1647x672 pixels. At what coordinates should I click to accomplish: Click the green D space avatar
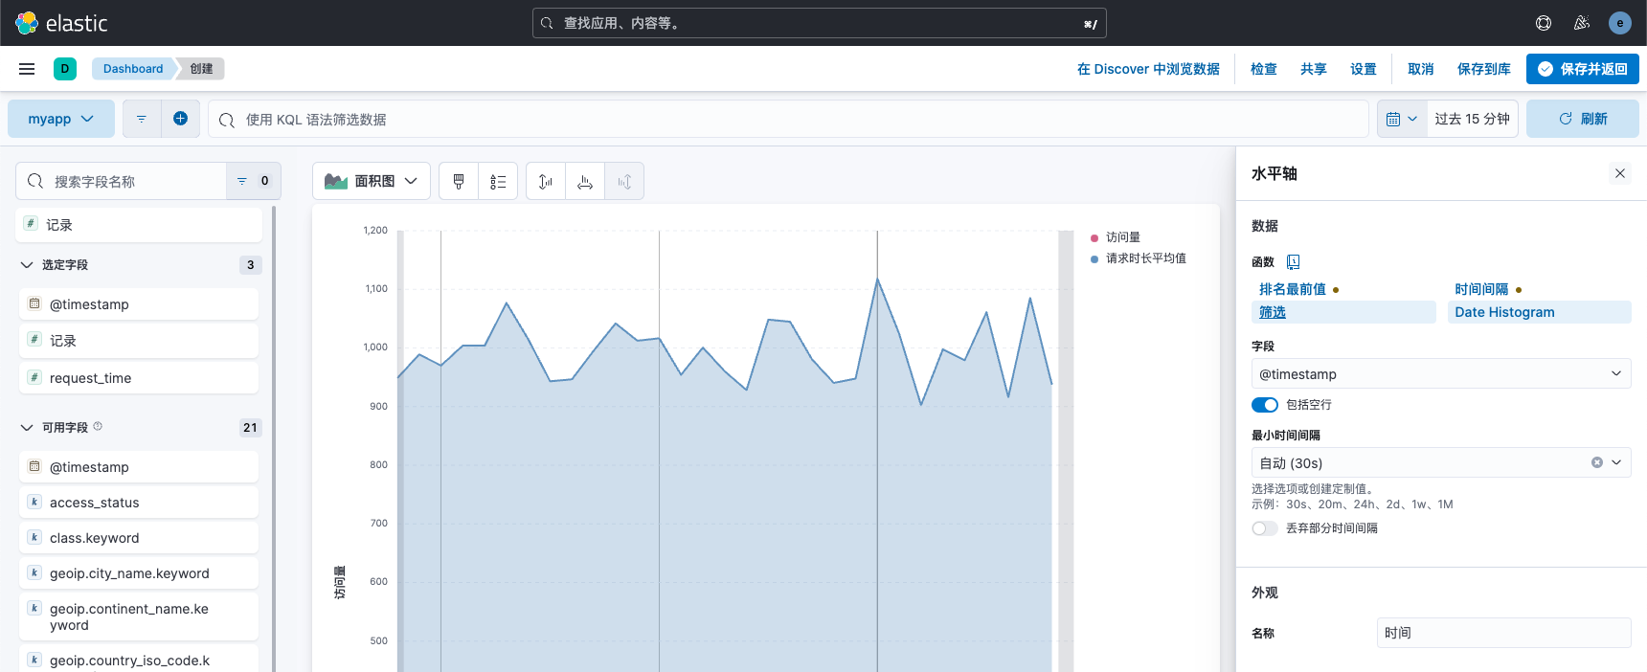(x=65, y=69)
